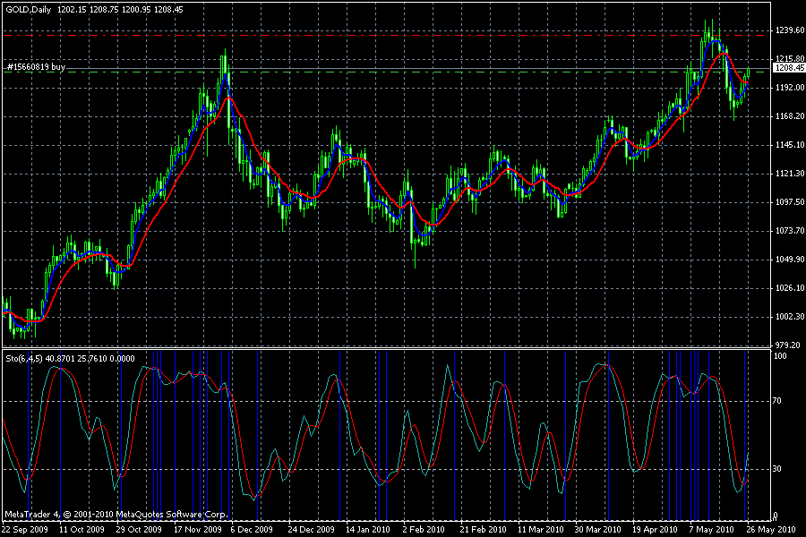This screenshot has width=806, height=537.
Task: Select the 21 Feb 2010 date label
Action: coord(483,529)
